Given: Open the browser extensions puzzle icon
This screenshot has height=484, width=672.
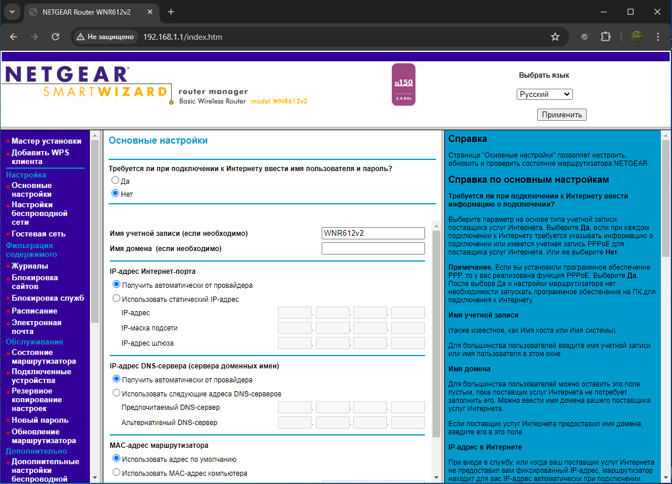Looking at the screenshot, I should coord(605,37).
